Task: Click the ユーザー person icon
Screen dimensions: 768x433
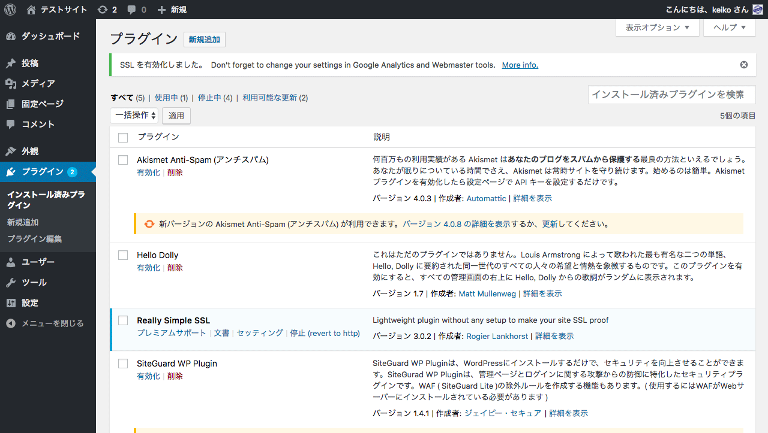Action: (x=11, y=262)
